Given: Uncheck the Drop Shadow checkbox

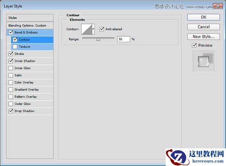Looking at the screenshot, I should point(11,111).
